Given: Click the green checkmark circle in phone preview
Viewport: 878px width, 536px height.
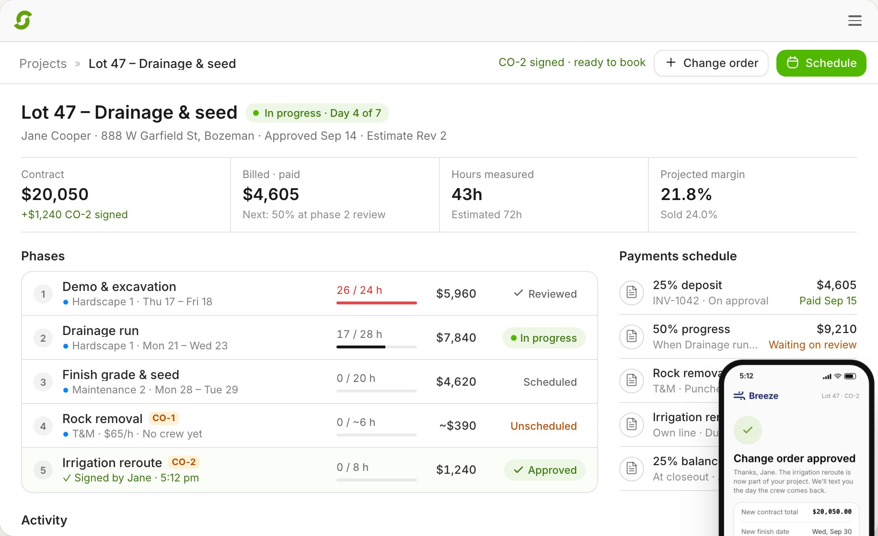Looking at the screenshot, I should point(748,430).
